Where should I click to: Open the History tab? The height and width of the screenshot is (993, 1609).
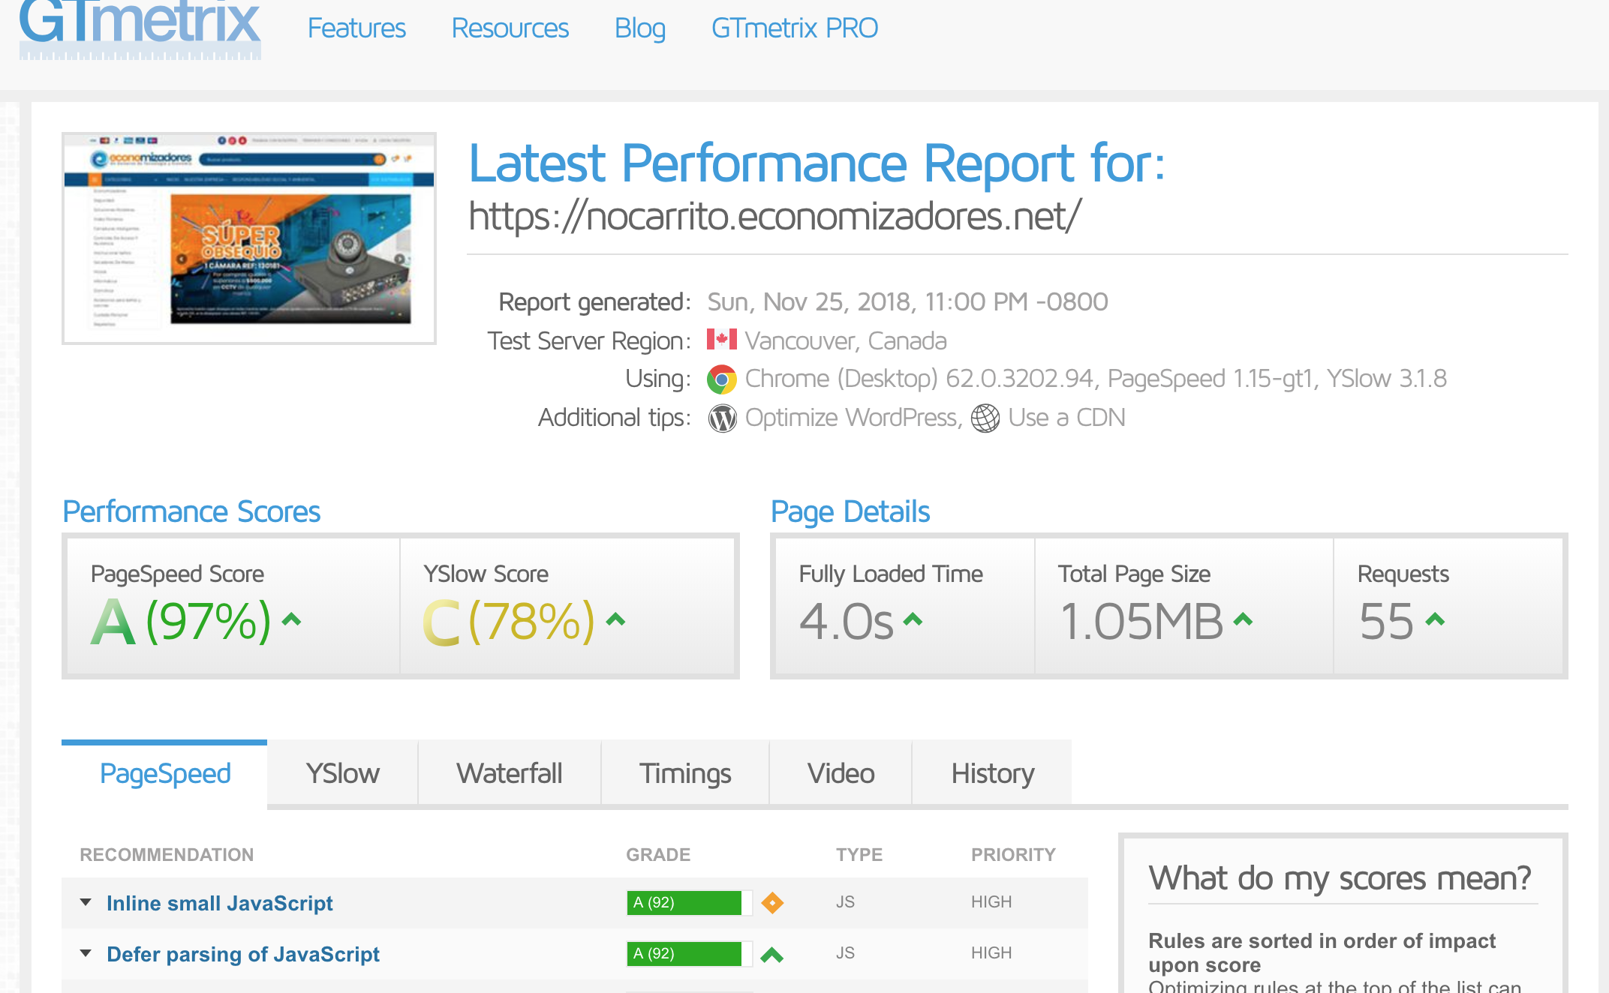click(992, 773)
